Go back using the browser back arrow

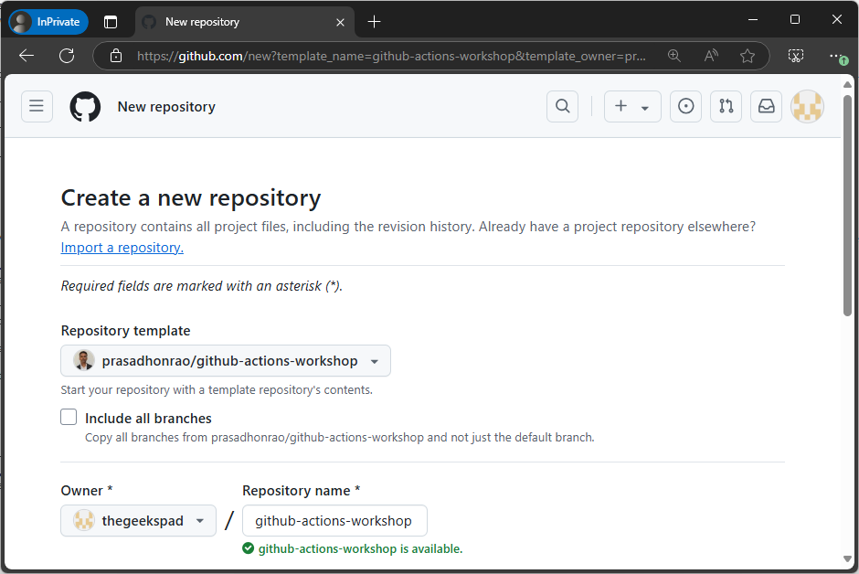pyautogui.click(x=27, y=56)
